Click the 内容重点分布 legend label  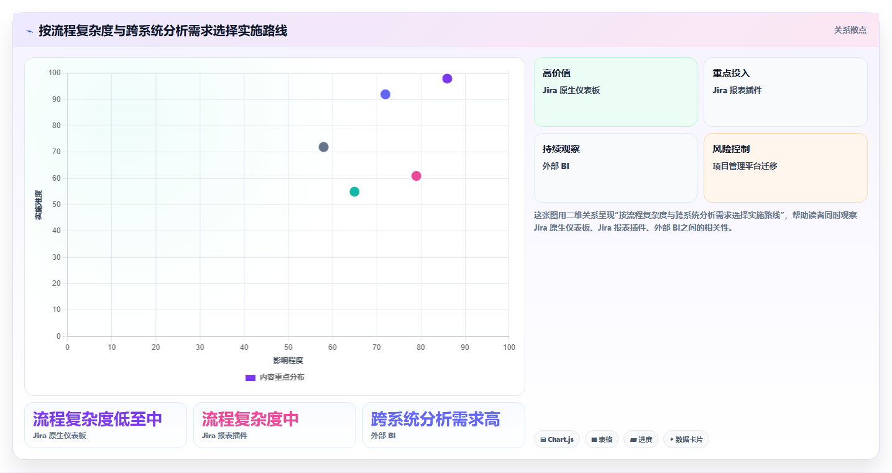pyautogui.click(x=282, y=377)
